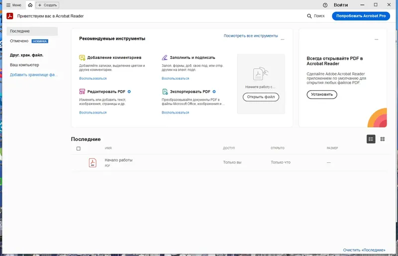Click the Создать plus button
The image size is (398, 256).
(47, 5)
